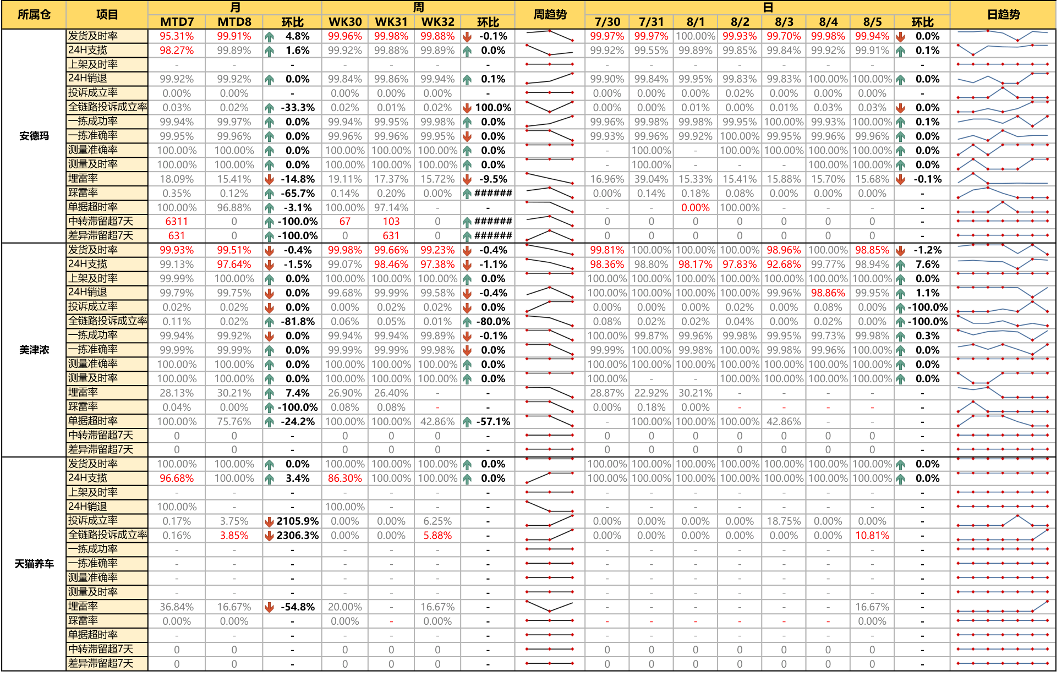Select the 所属仓 header cell
The image size is (1062, 677).
[x=34, y=15]
